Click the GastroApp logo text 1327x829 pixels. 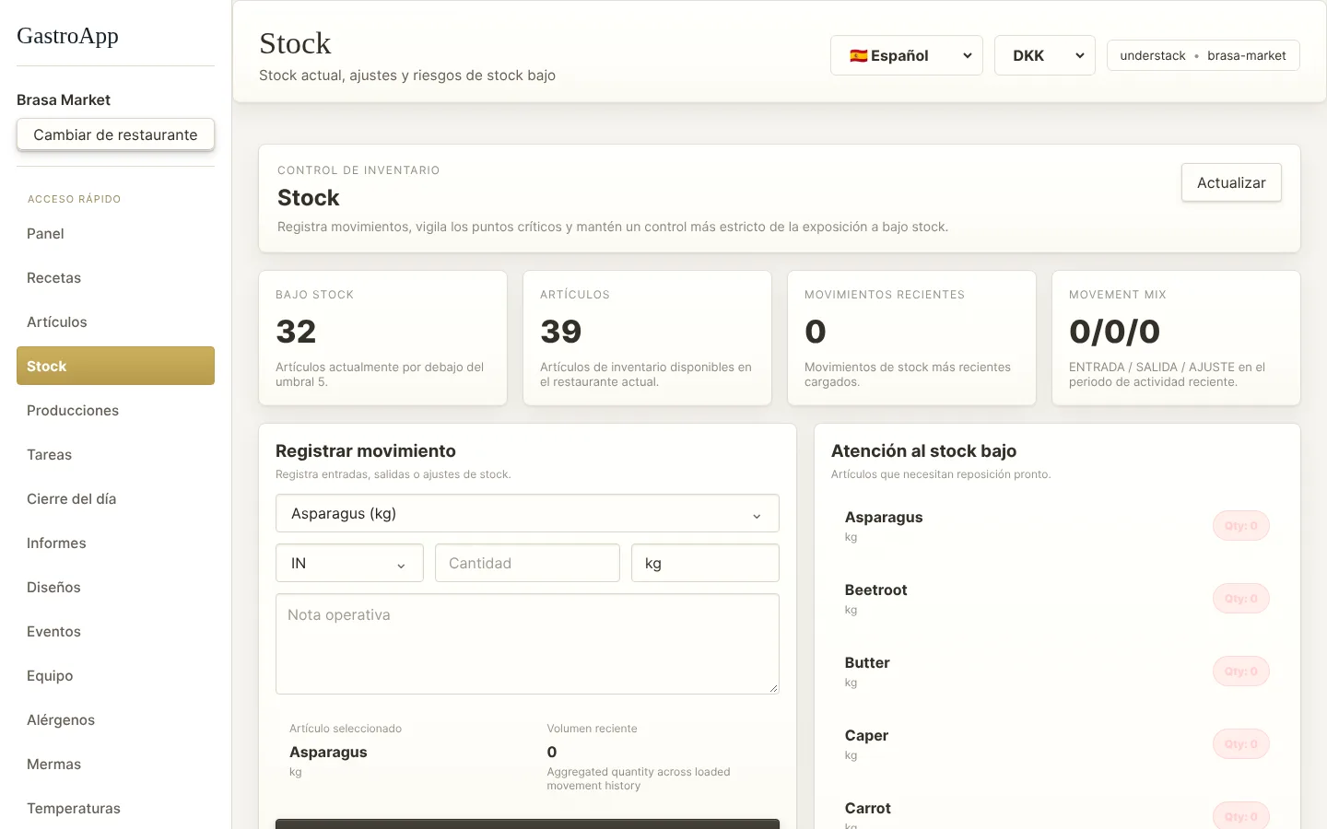pyautogui.click(x=67, y=36)
